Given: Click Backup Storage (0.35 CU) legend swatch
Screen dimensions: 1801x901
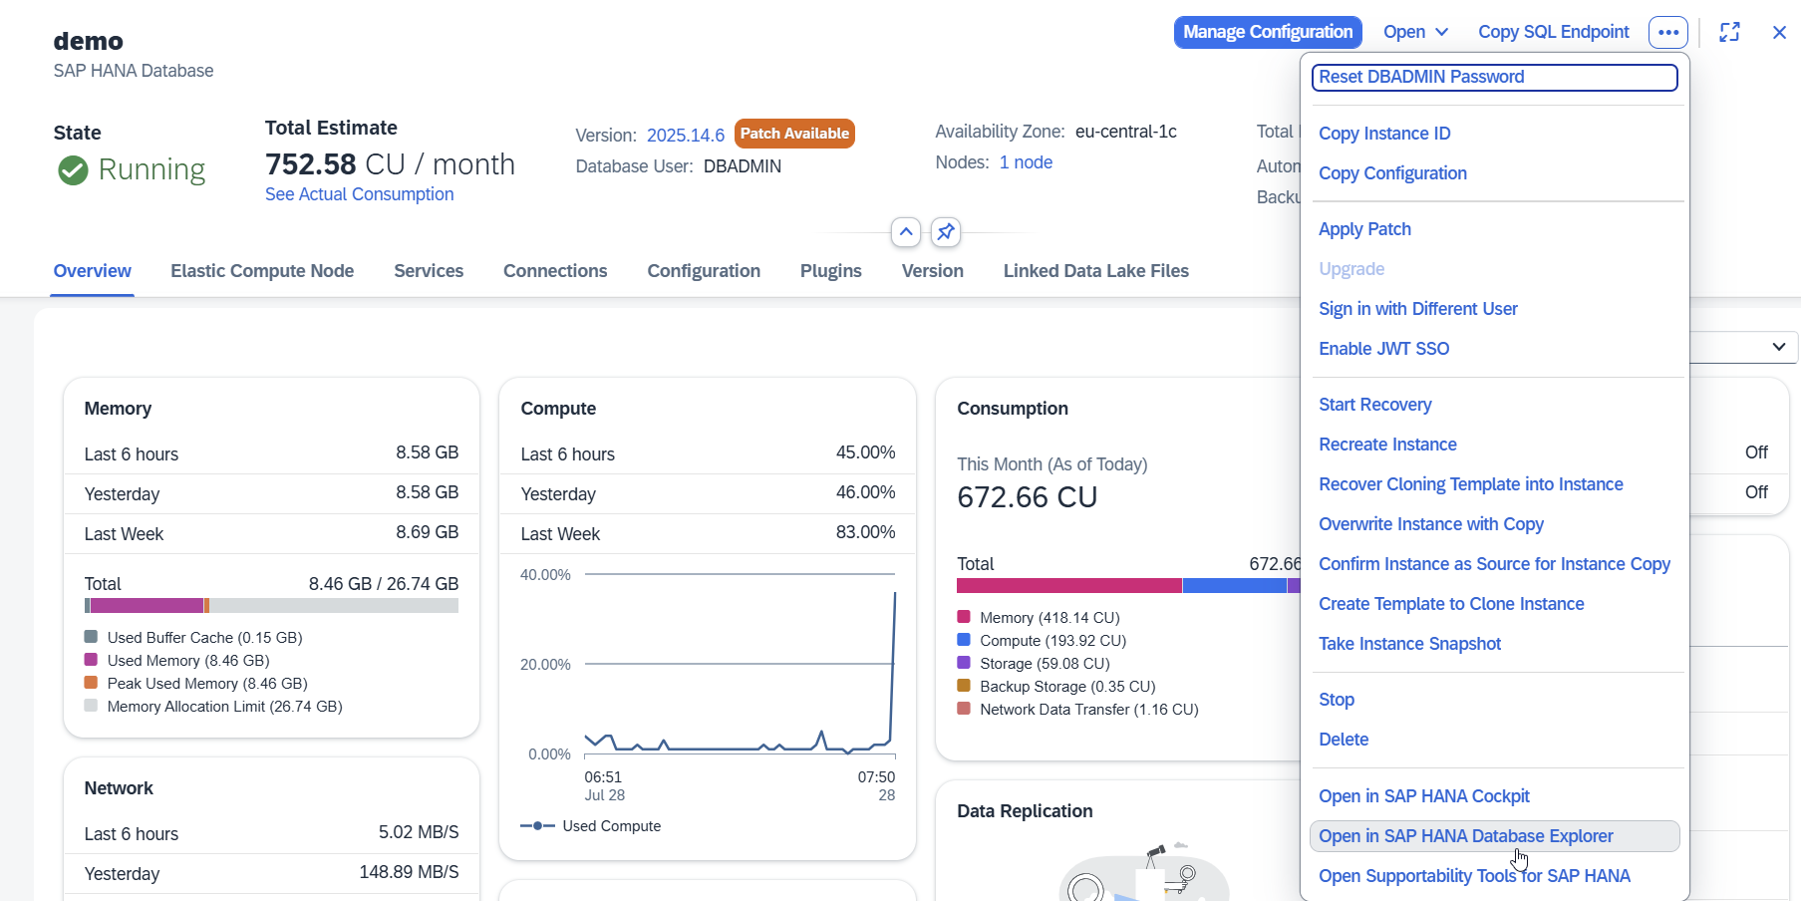Looking at the screenshot, I should click(x=964, y=686).
